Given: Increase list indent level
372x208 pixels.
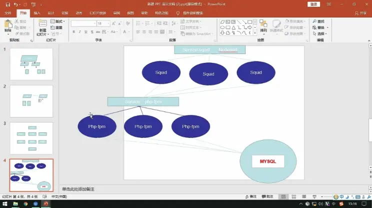Looking at the screenshot, I should pos(165,23).
